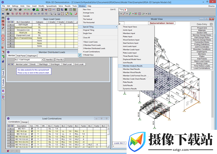Click the blue padlock icon in left sidebar
Viewport: 217px width, 154px height.
(3, 61)
